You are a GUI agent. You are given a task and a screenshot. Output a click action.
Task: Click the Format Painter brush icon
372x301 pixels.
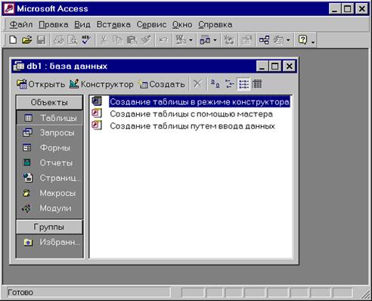point(146,40)
